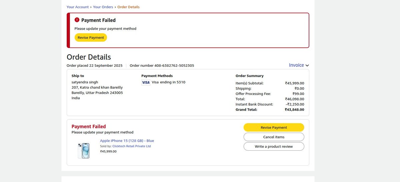Click the Order placed 22 September 2025 text
This screenshot has height=182, width=400.
click(x=95, y=66)
